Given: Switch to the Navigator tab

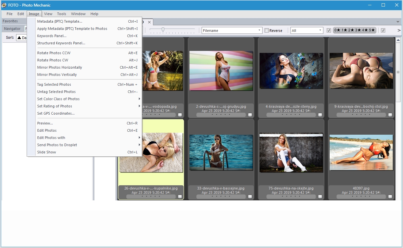Looking at the screenshot, I should 12,29.
